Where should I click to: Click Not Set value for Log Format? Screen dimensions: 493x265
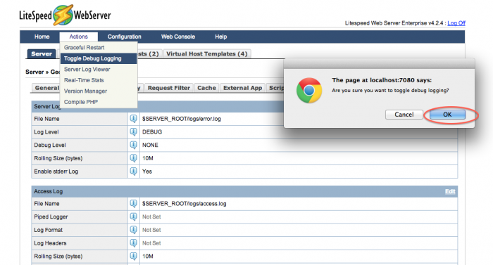coord(151,230)
